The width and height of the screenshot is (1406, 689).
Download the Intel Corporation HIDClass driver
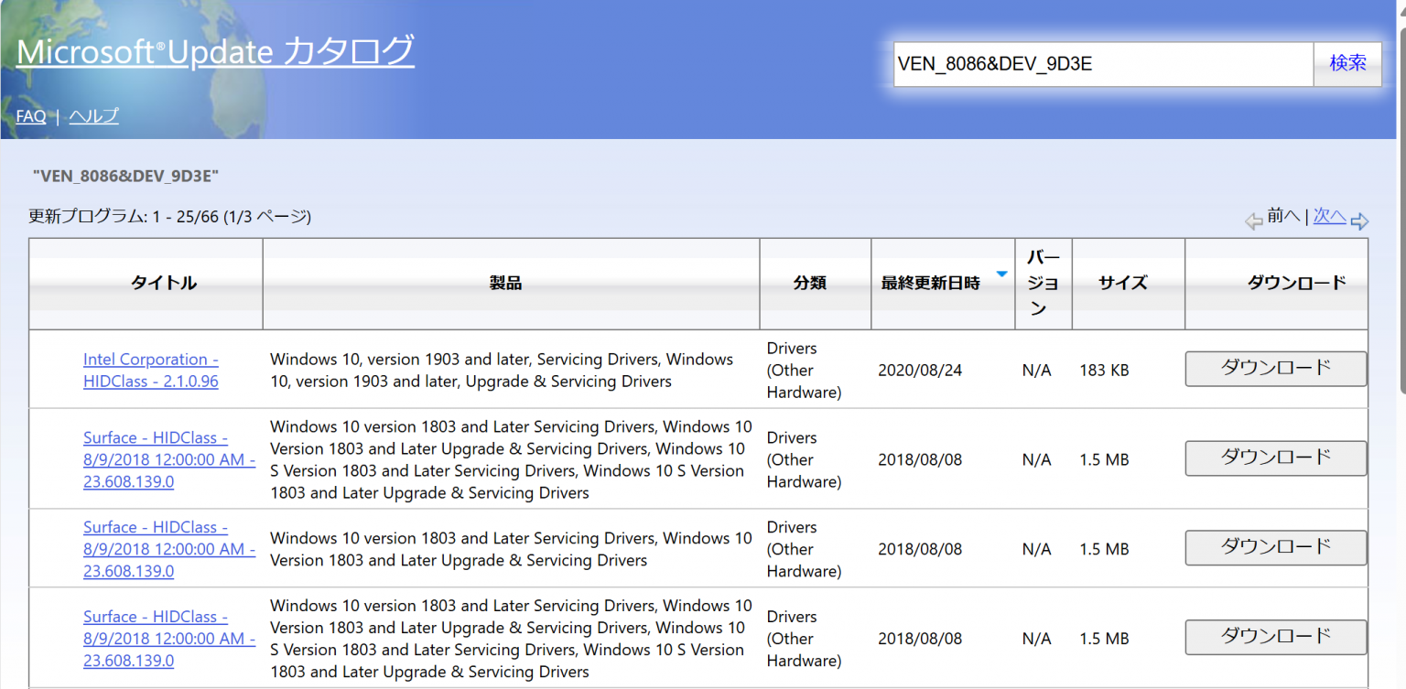coord(1275,369)
